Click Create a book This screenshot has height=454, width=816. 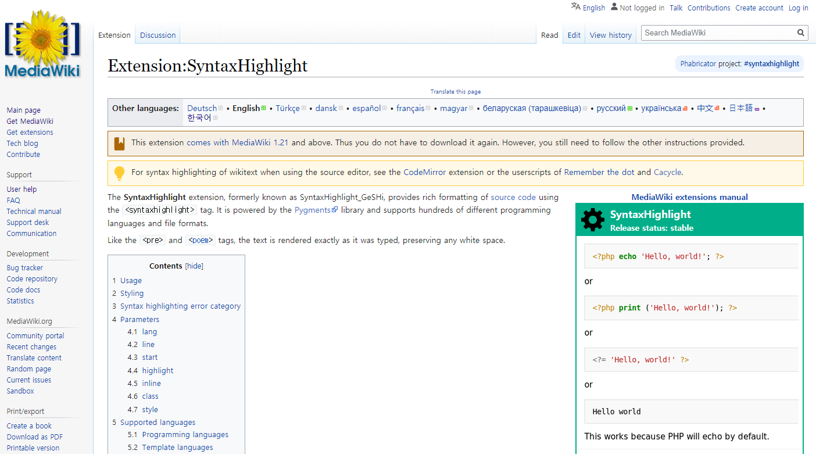tap(29, 426)
